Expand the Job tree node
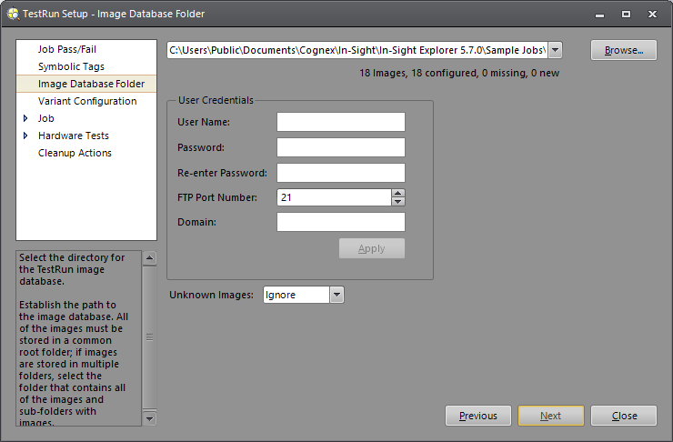 tap(25, 118)
